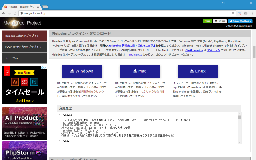Click the 7,968,012 downloads counter

pos(239,26)
